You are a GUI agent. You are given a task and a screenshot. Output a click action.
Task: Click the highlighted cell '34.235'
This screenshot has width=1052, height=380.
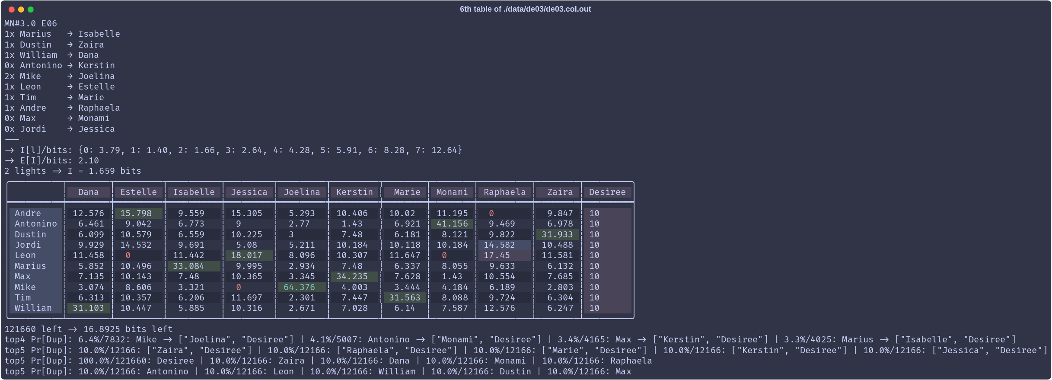tap(355, 276)
